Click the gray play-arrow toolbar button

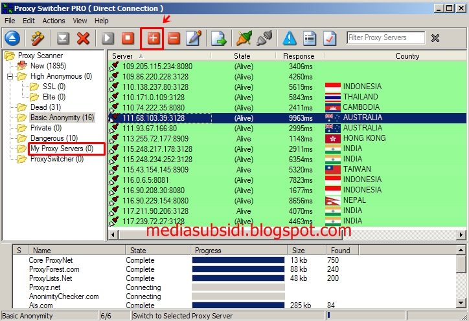(108, 38)
